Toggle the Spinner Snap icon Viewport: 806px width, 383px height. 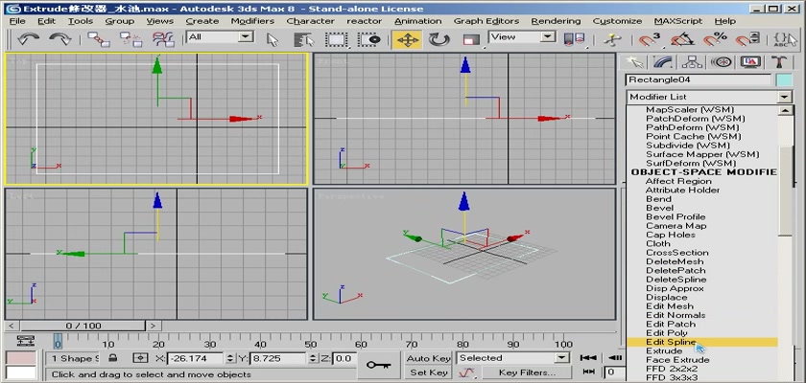pos(747,39)
